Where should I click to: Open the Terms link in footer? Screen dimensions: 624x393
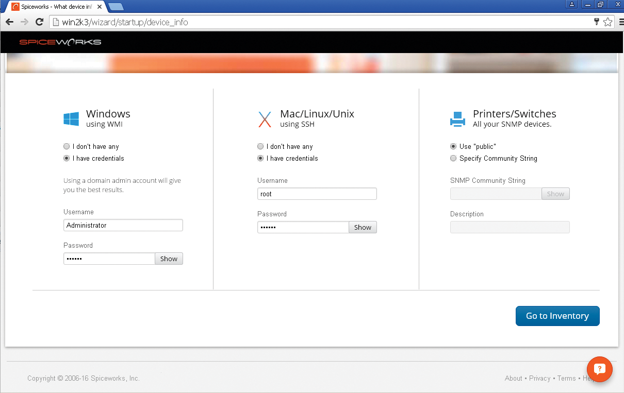[566, 378]
